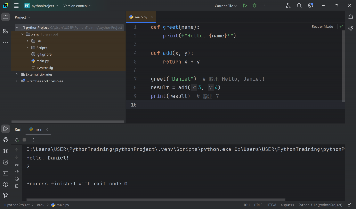
Task: Open the Terminal tool window
Action: [x=6, y=173]
